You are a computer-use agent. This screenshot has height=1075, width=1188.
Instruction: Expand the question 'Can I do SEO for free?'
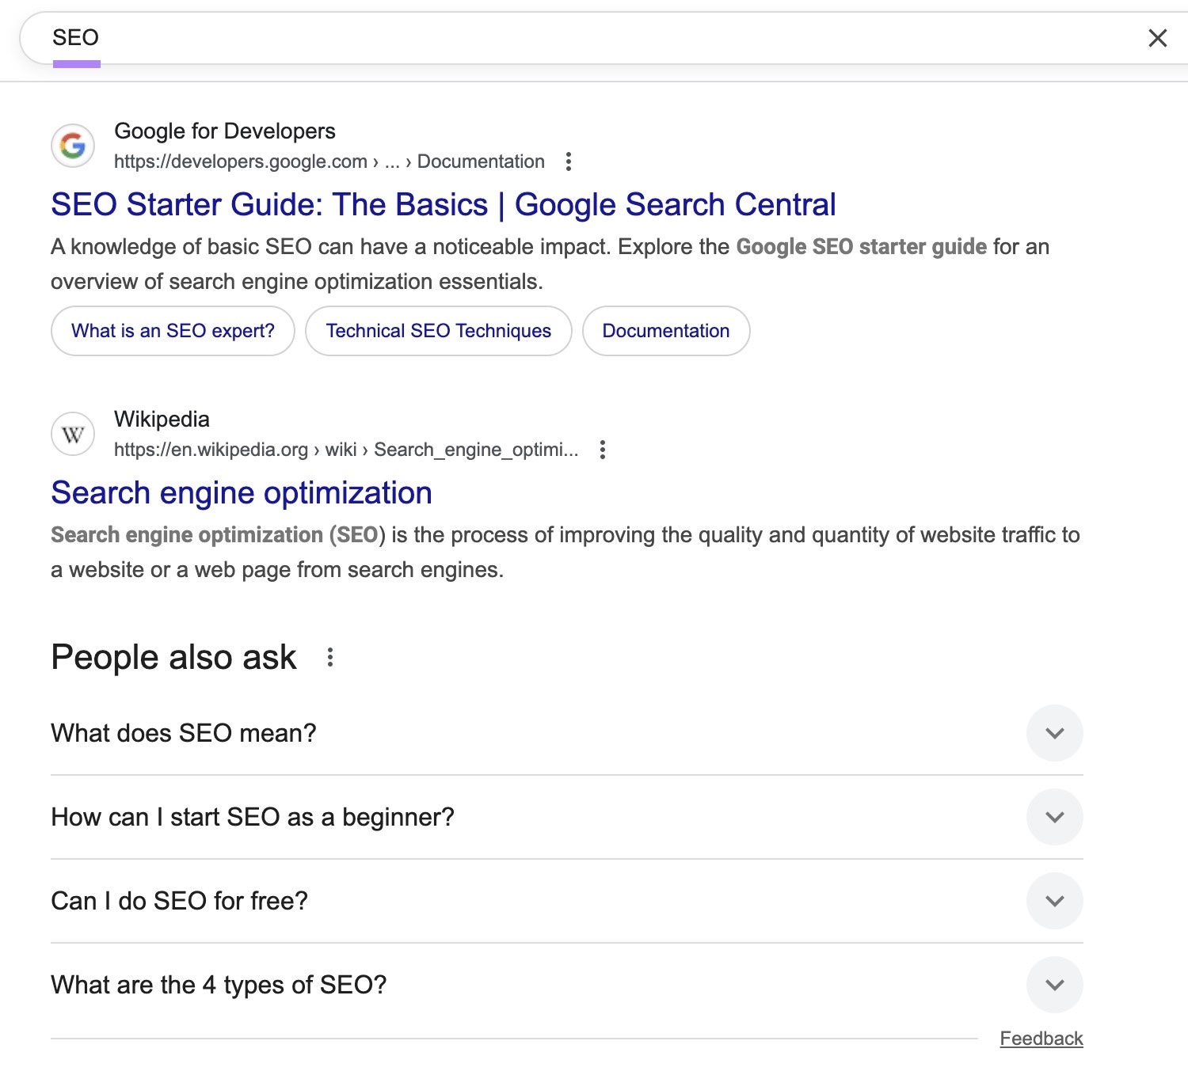pyautogui.click(x=1054, y=901)
